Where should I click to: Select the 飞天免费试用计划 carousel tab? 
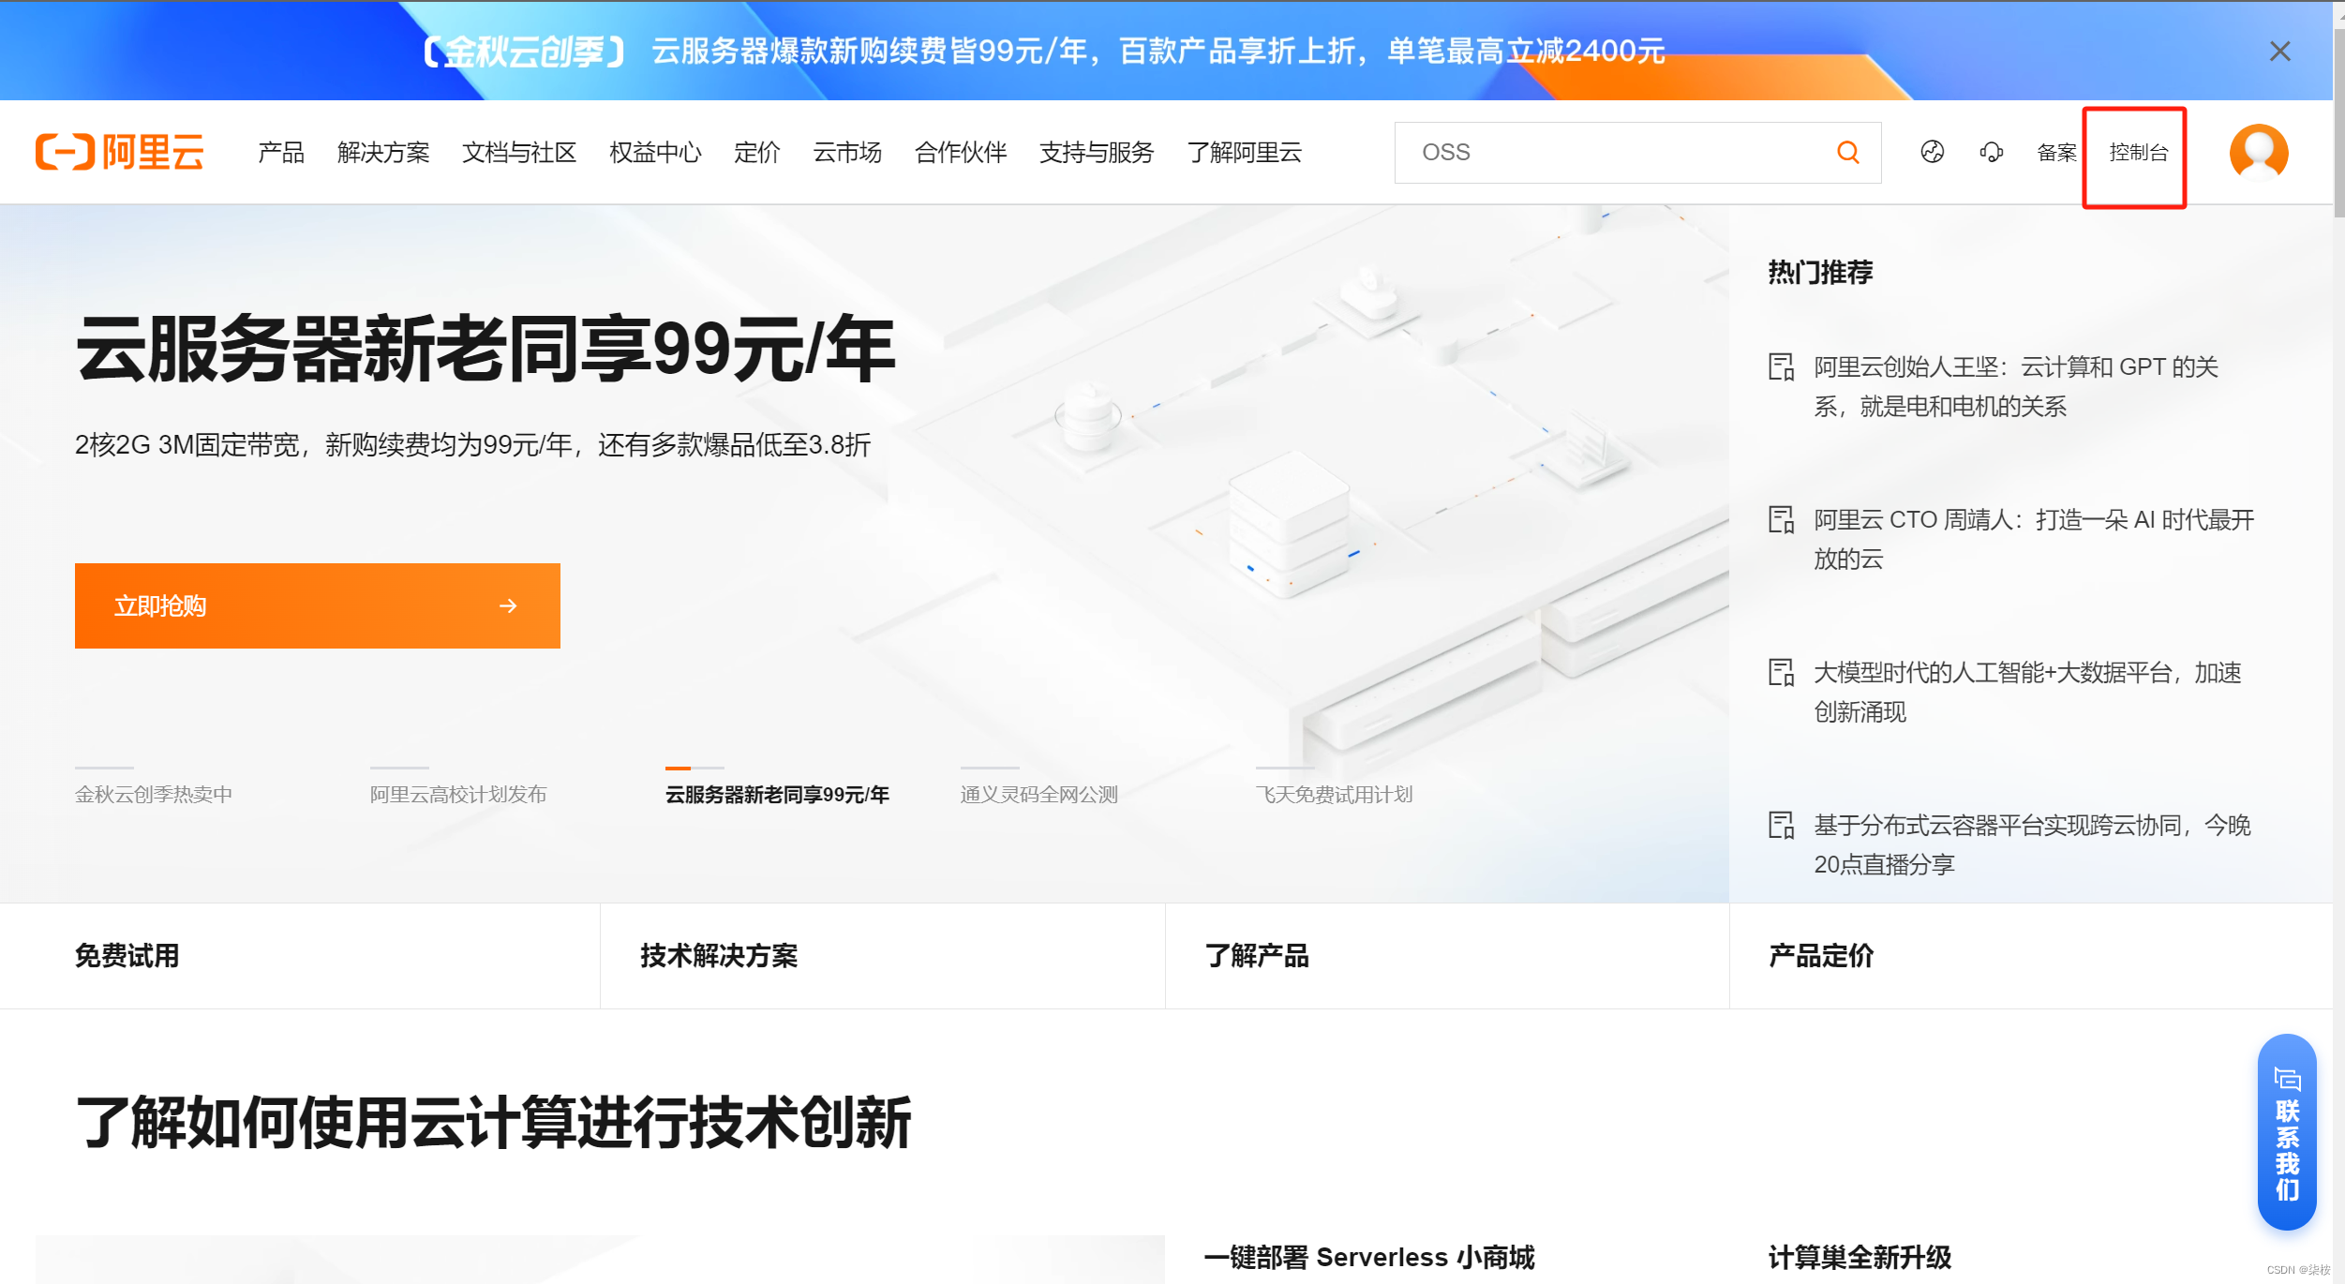pos(1334,794)
